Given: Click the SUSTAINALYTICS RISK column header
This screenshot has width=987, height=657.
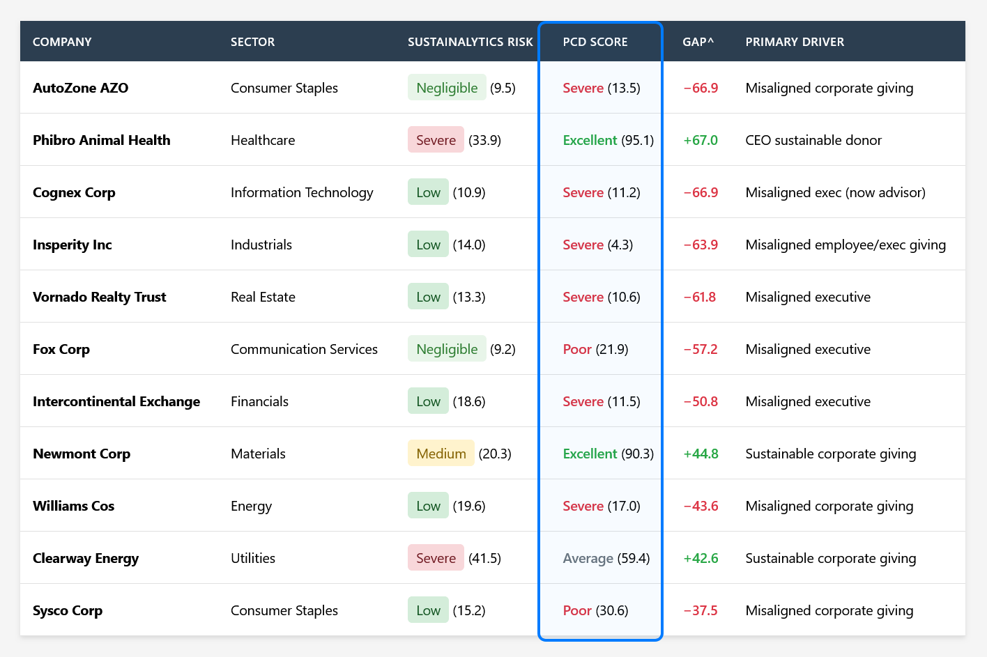Looking at the screenshot, I should click(x=470, y=42).
